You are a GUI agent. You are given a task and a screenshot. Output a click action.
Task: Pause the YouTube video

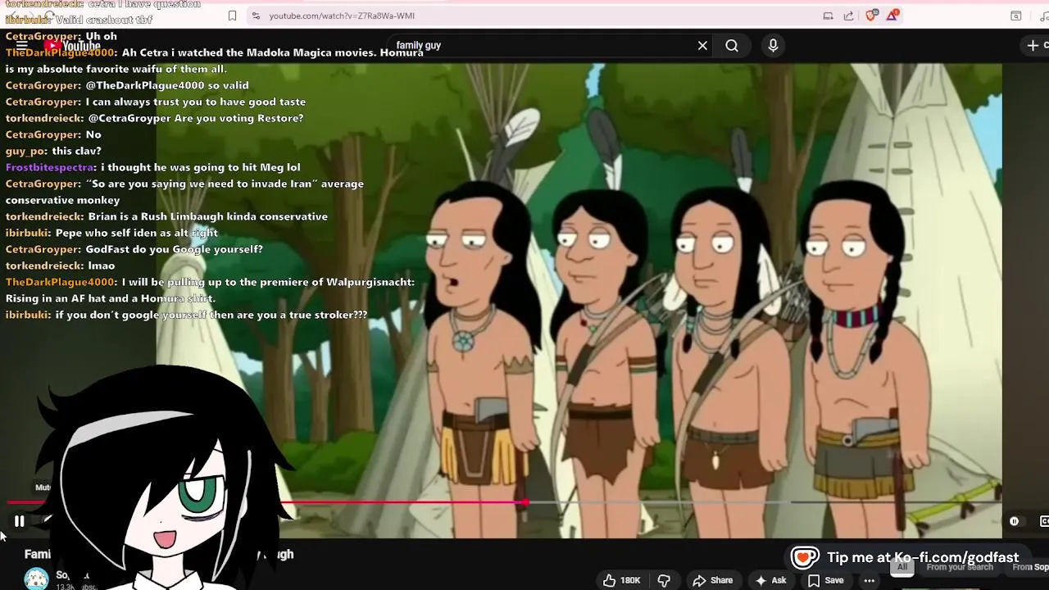[x=19, y=520]
